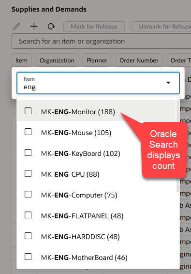Image resolution: width=191 pixels, height=274 pixels.
Task: Click the pencil edit icon
Action: click(x=16, y=27)
